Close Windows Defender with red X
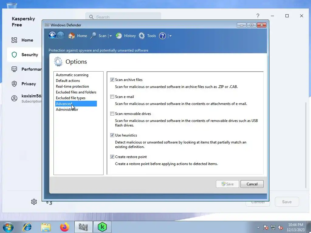The width and height of the screenshot is (311, 233). click(x=261, y=25)
